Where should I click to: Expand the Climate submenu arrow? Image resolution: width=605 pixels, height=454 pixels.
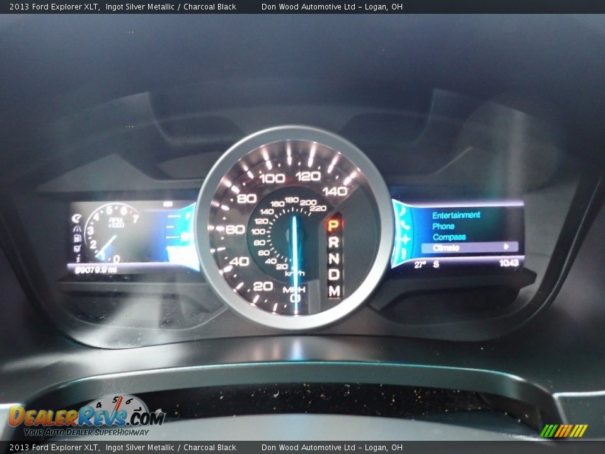[506, 247]
